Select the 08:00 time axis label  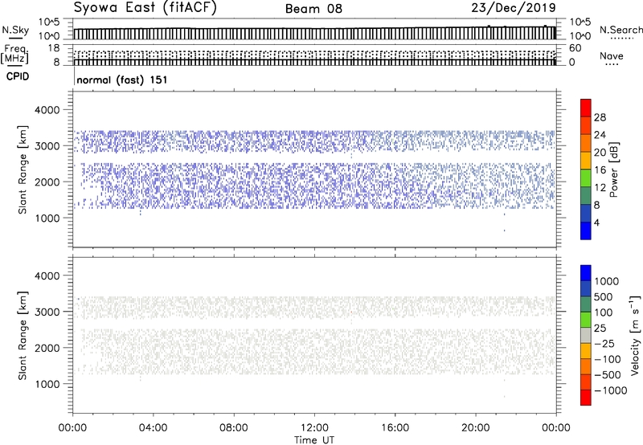point(234,428)
